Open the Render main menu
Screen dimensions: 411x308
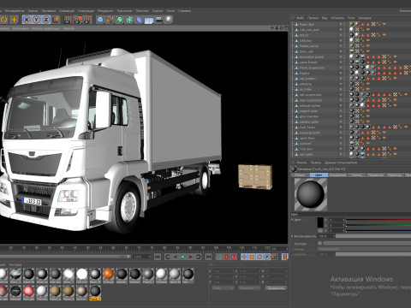(105, 11)
